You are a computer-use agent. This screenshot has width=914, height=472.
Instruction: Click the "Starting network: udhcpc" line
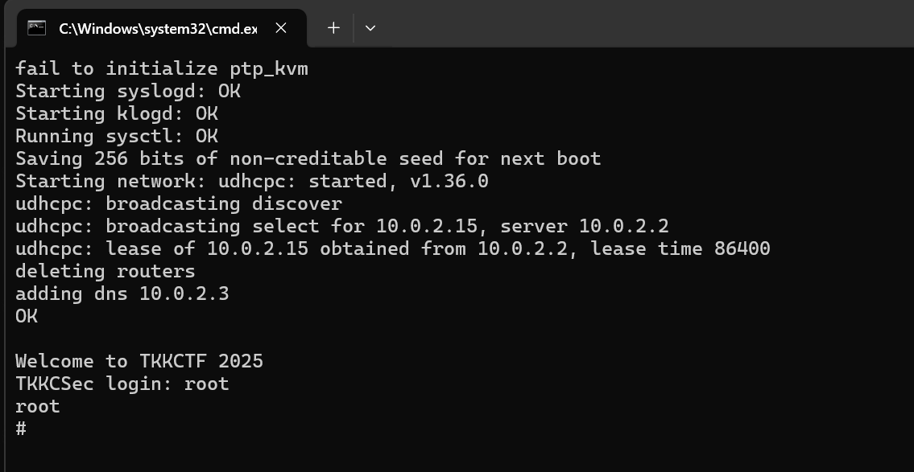click(251, 182)
